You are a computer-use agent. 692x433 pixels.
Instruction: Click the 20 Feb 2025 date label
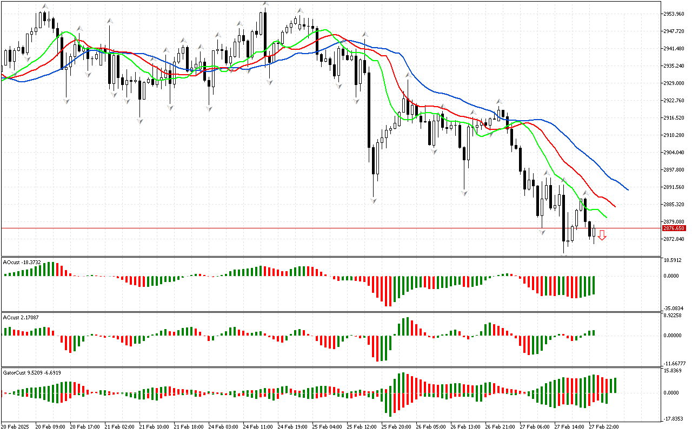tap(16, 427)
